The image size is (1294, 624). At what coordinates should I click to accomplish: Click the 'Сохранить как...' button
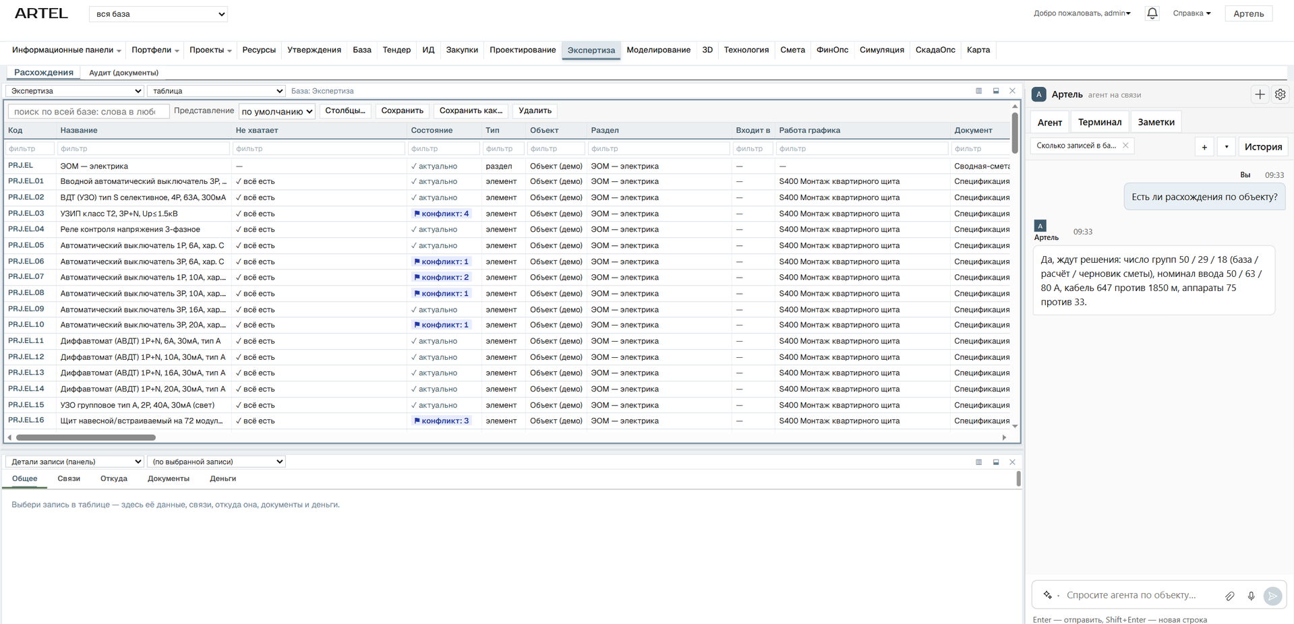[x=471, y=111]
